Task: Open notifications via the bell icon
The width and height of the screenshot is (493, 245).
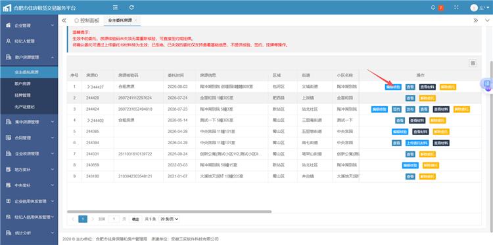Action: pos(434,7)
